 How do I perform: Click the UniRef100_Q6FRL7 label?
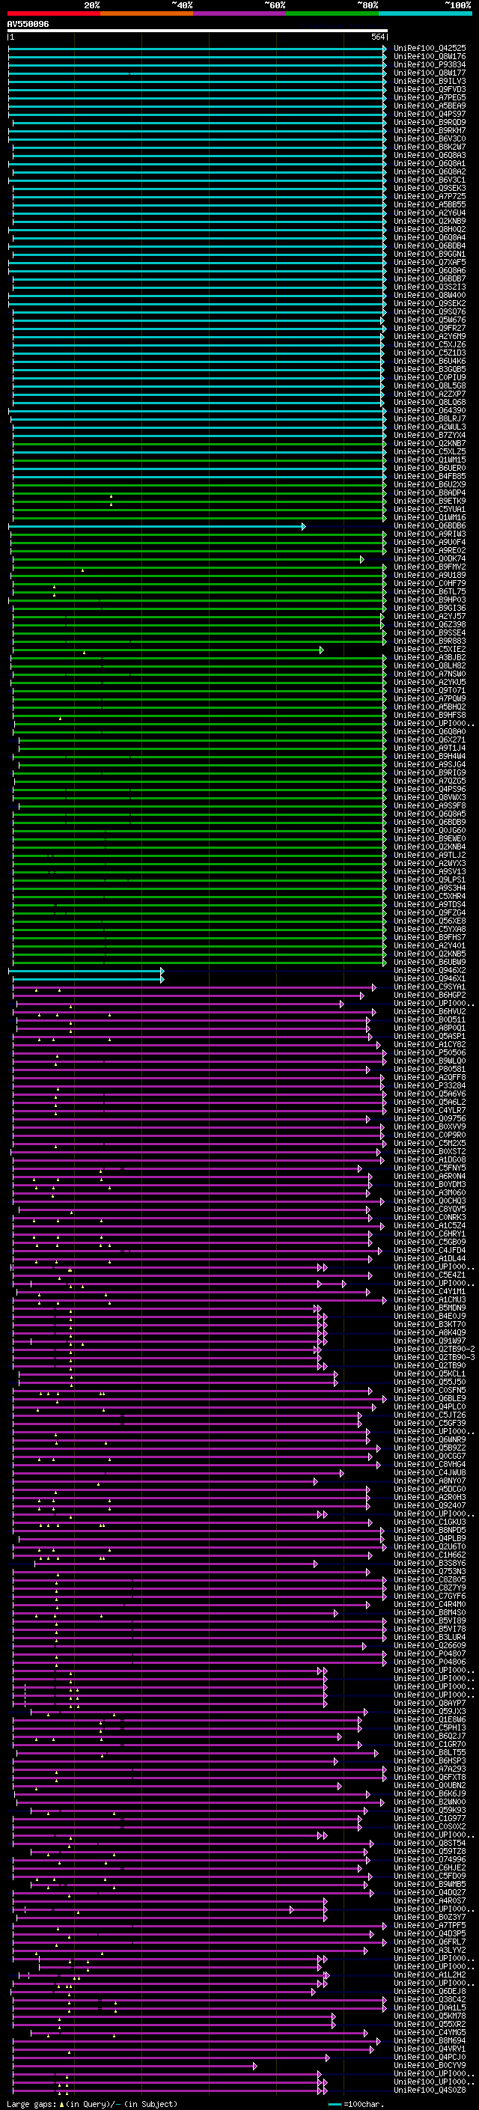[430, 1942]
